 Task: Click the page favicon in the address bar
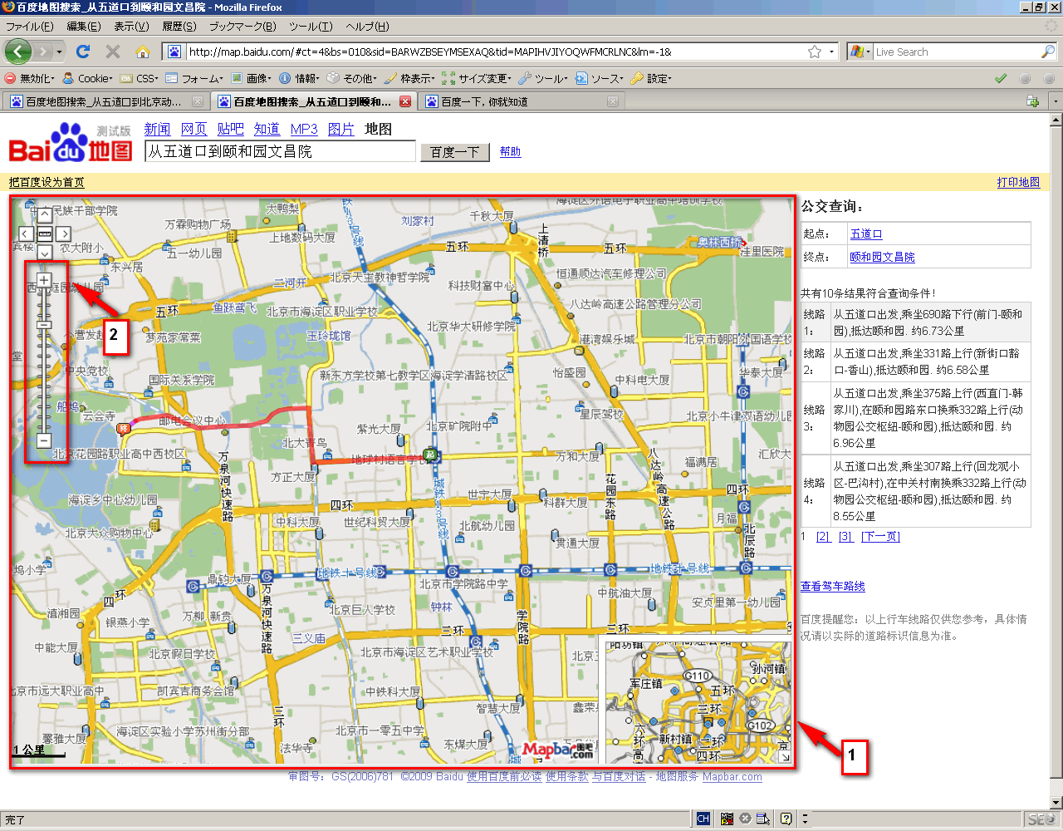coord(174,52)
